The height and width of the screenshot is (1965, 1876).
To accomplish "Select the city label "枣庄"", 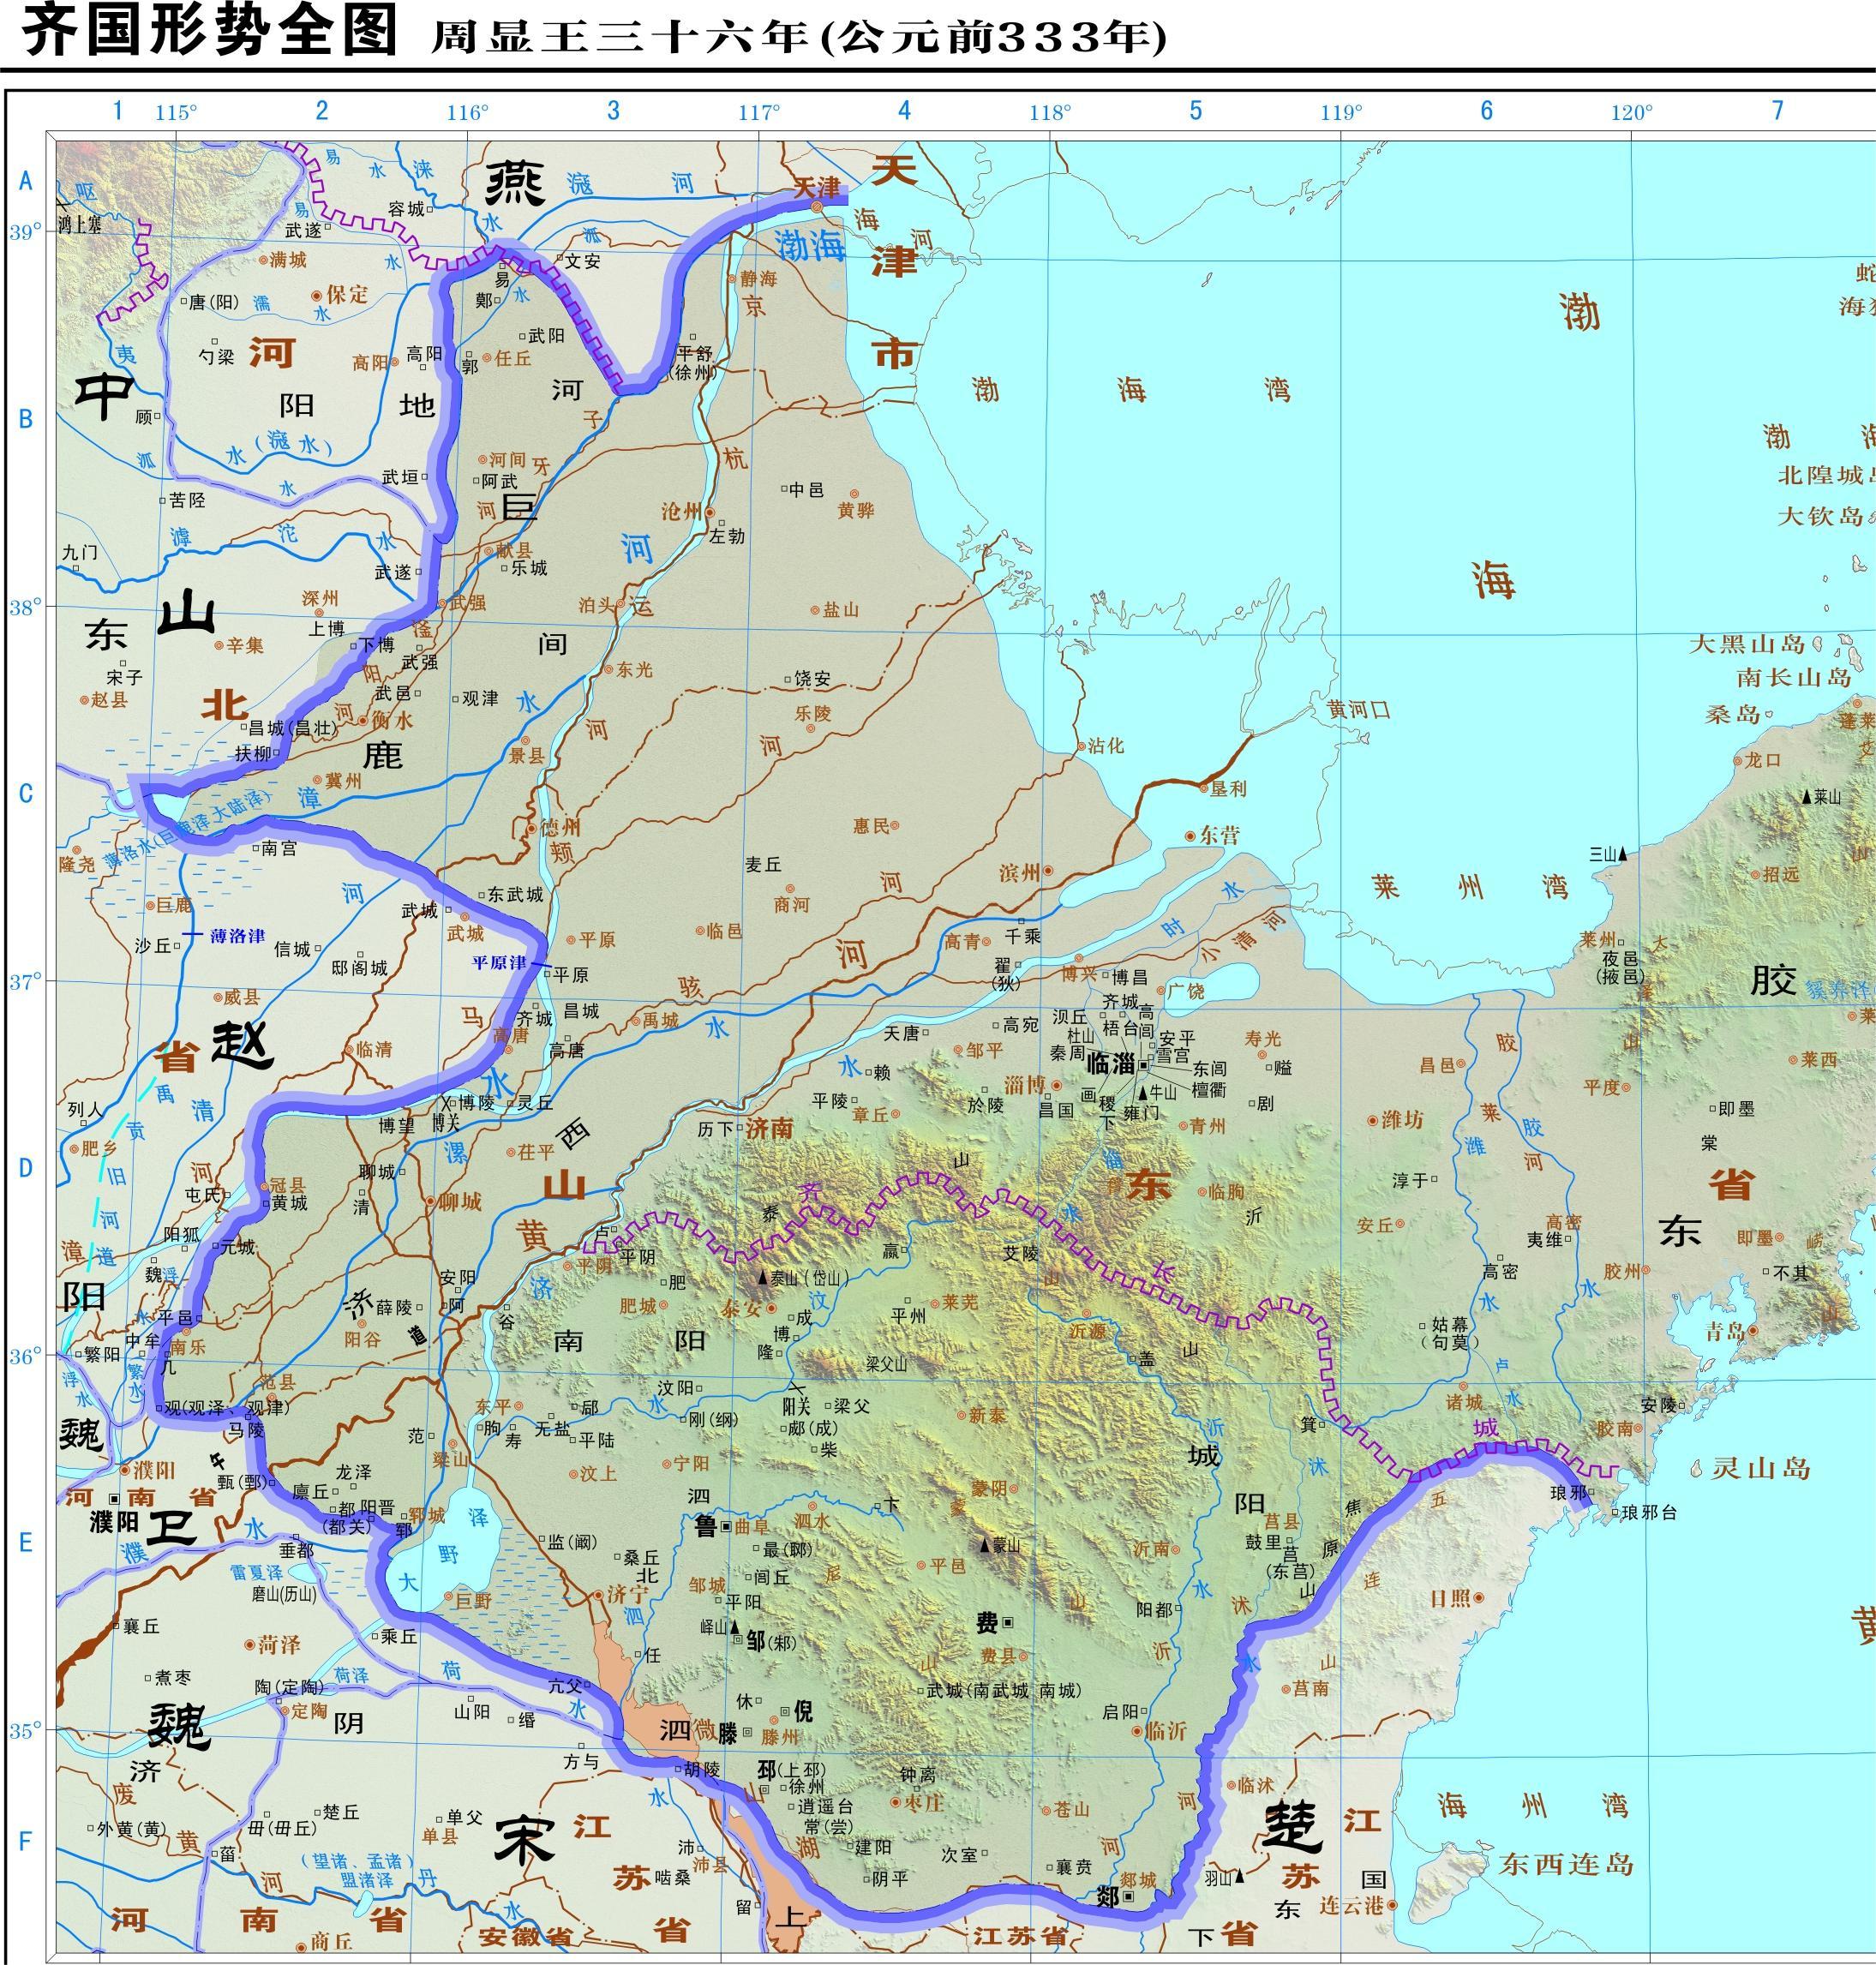I will click(x=924, y=1803).
